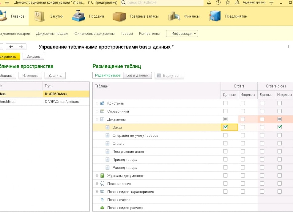This screenshot has width=293, height=213.
Task: Click the search magnifier icon
Action: [123, 3]
